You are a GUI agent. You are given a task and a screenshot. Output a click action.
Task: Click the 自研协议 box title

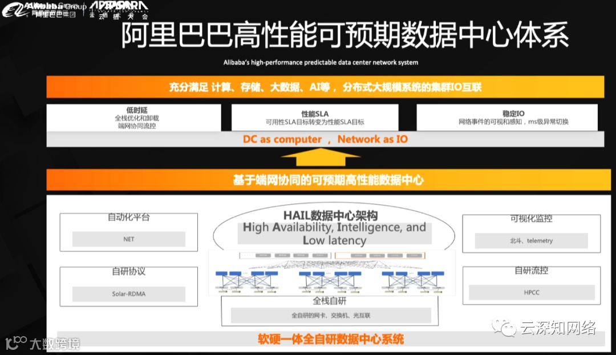point(129,271)
